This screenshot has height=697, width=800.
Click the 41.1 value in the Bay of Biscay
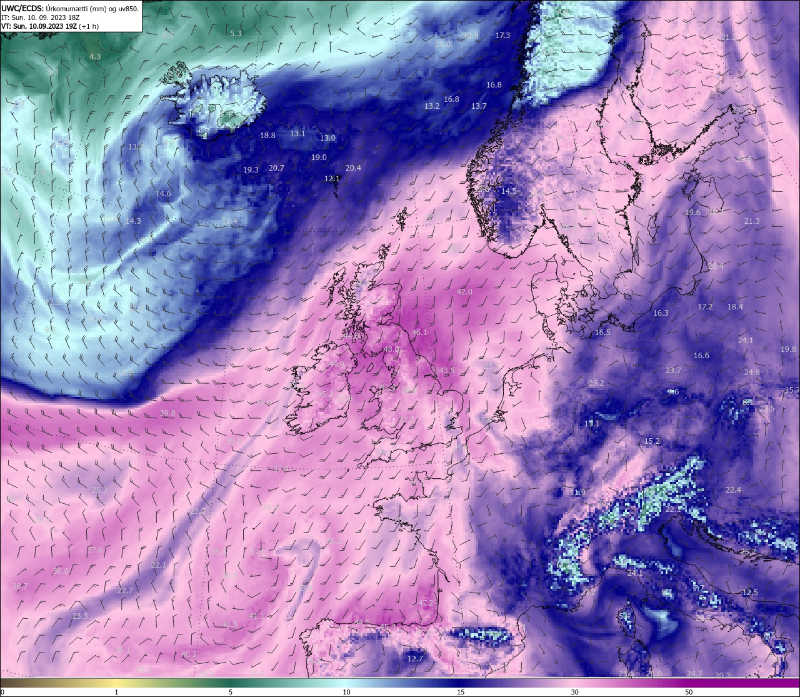pyautogui.click(x=257, y=616)
